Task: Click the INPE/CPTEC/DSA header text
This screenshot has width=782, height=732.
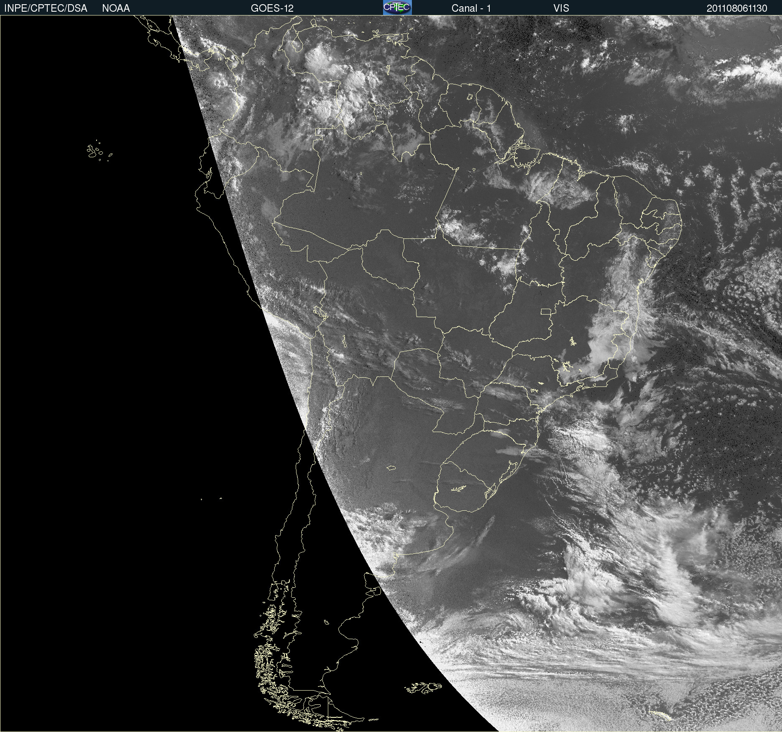Action: (x=46, y=8)
